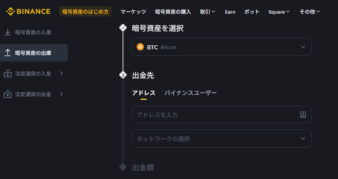Image resolution: width=338 pixels, height=179 pixels.
Task: Click the fiat withdrawal icon in sidebar
Action: (x=7, y=94)
